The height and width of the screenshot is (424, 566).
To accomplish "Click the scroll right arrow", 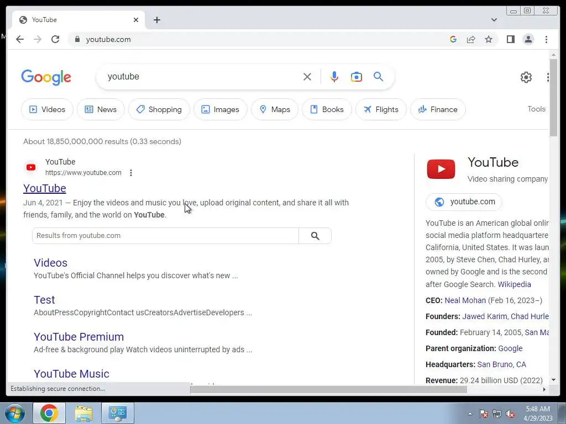I will (x=544, y=389).
